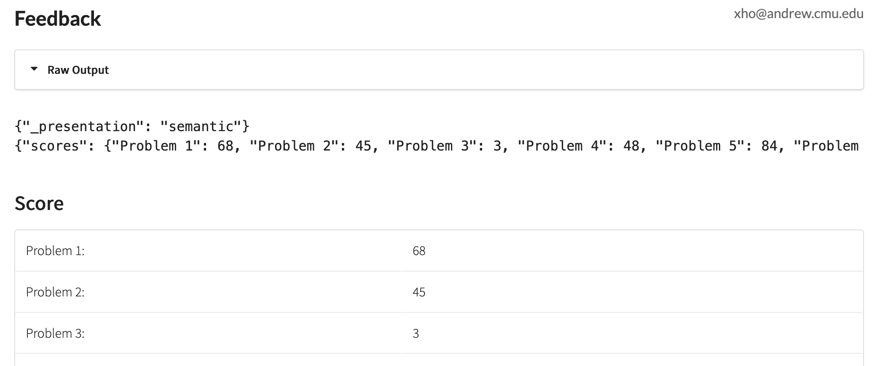885x366 pixels.
Task: Click the Problem 3 score value of 3
Action: click(416, 333)
